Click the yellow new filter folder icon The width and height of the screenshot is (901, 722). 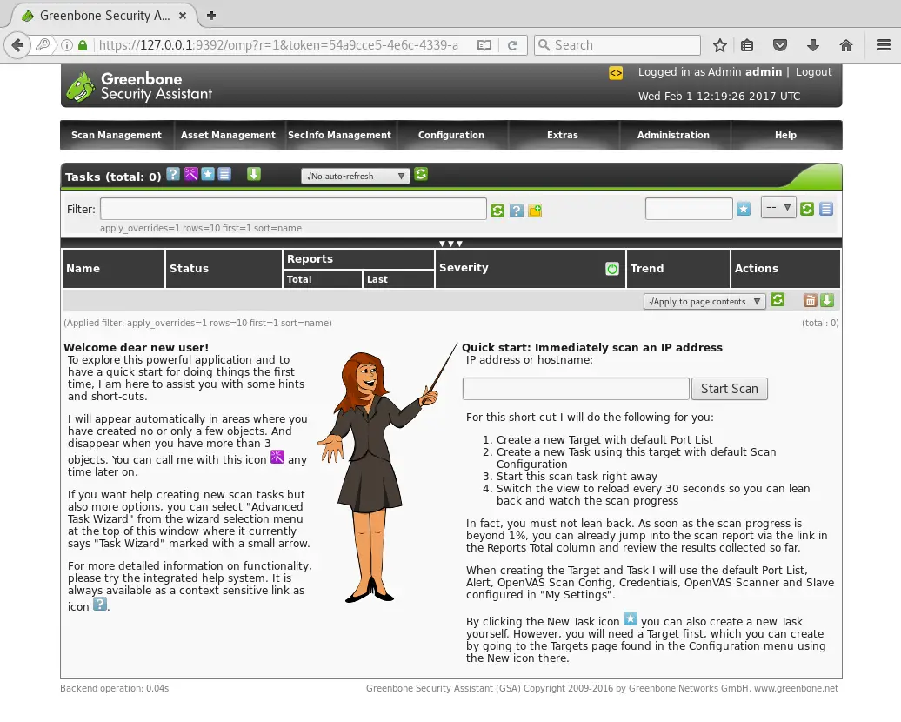click(535, 211)
